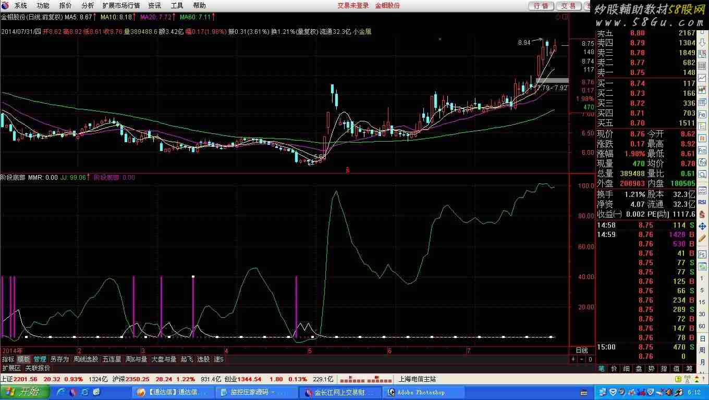Click the blue four-way move arrows icon
The width and height of the screenshot is (709, 400).
[702, 227]
